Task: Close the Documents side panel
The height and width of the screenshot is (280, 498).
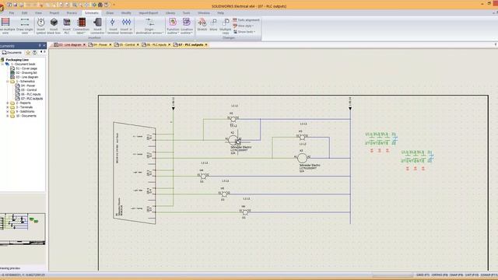Action: click(x=44, y=46)
